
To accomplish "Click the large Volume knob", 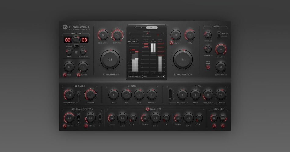I will 110,60.
